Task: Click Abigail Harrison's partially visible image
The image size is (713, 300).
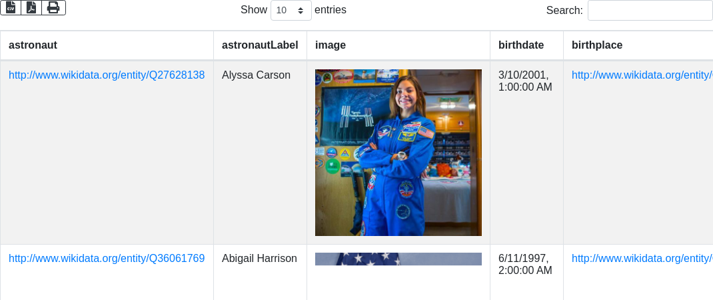Action: pyautogui.click(x=398, y=259)
